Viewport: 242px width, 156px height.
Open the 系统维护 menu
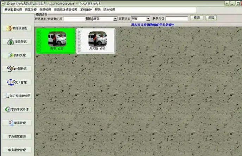click(86, 10)
